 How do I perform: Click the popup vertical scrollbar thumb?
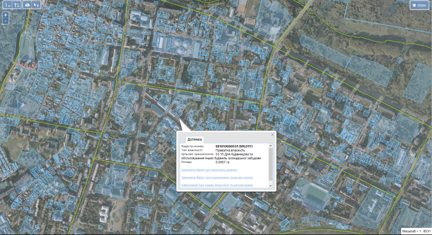click(270, 164)
